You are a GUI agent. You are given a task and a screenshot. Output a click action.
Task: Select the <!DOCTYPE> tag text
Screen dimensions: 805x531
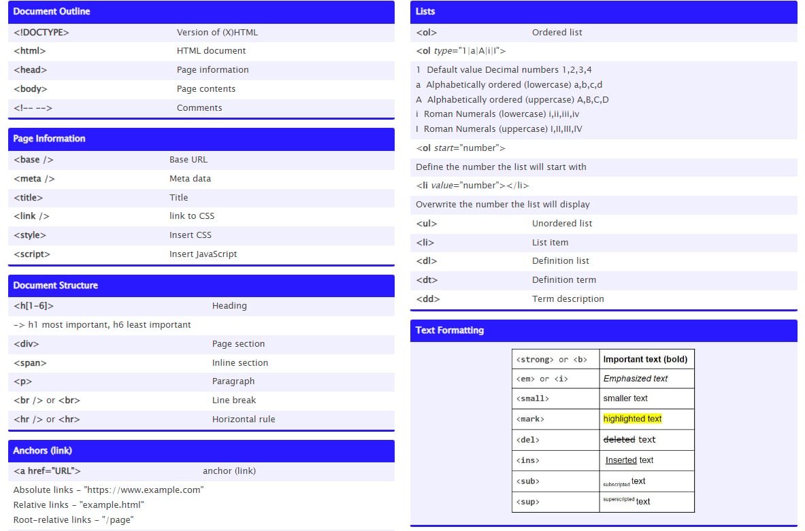(x=41, y=33)
